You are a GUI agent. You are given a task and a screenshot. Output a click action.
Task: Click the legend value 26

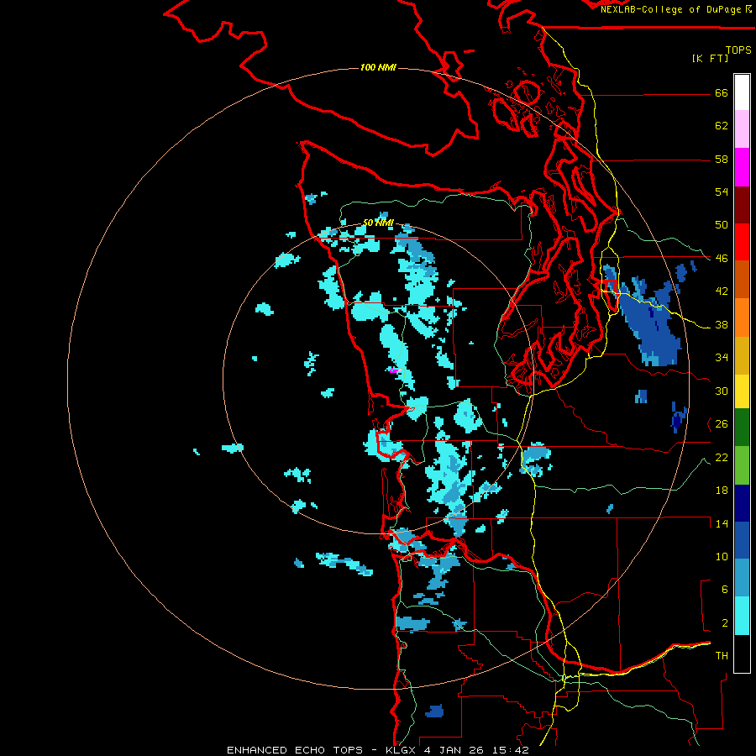coord(722,424)
